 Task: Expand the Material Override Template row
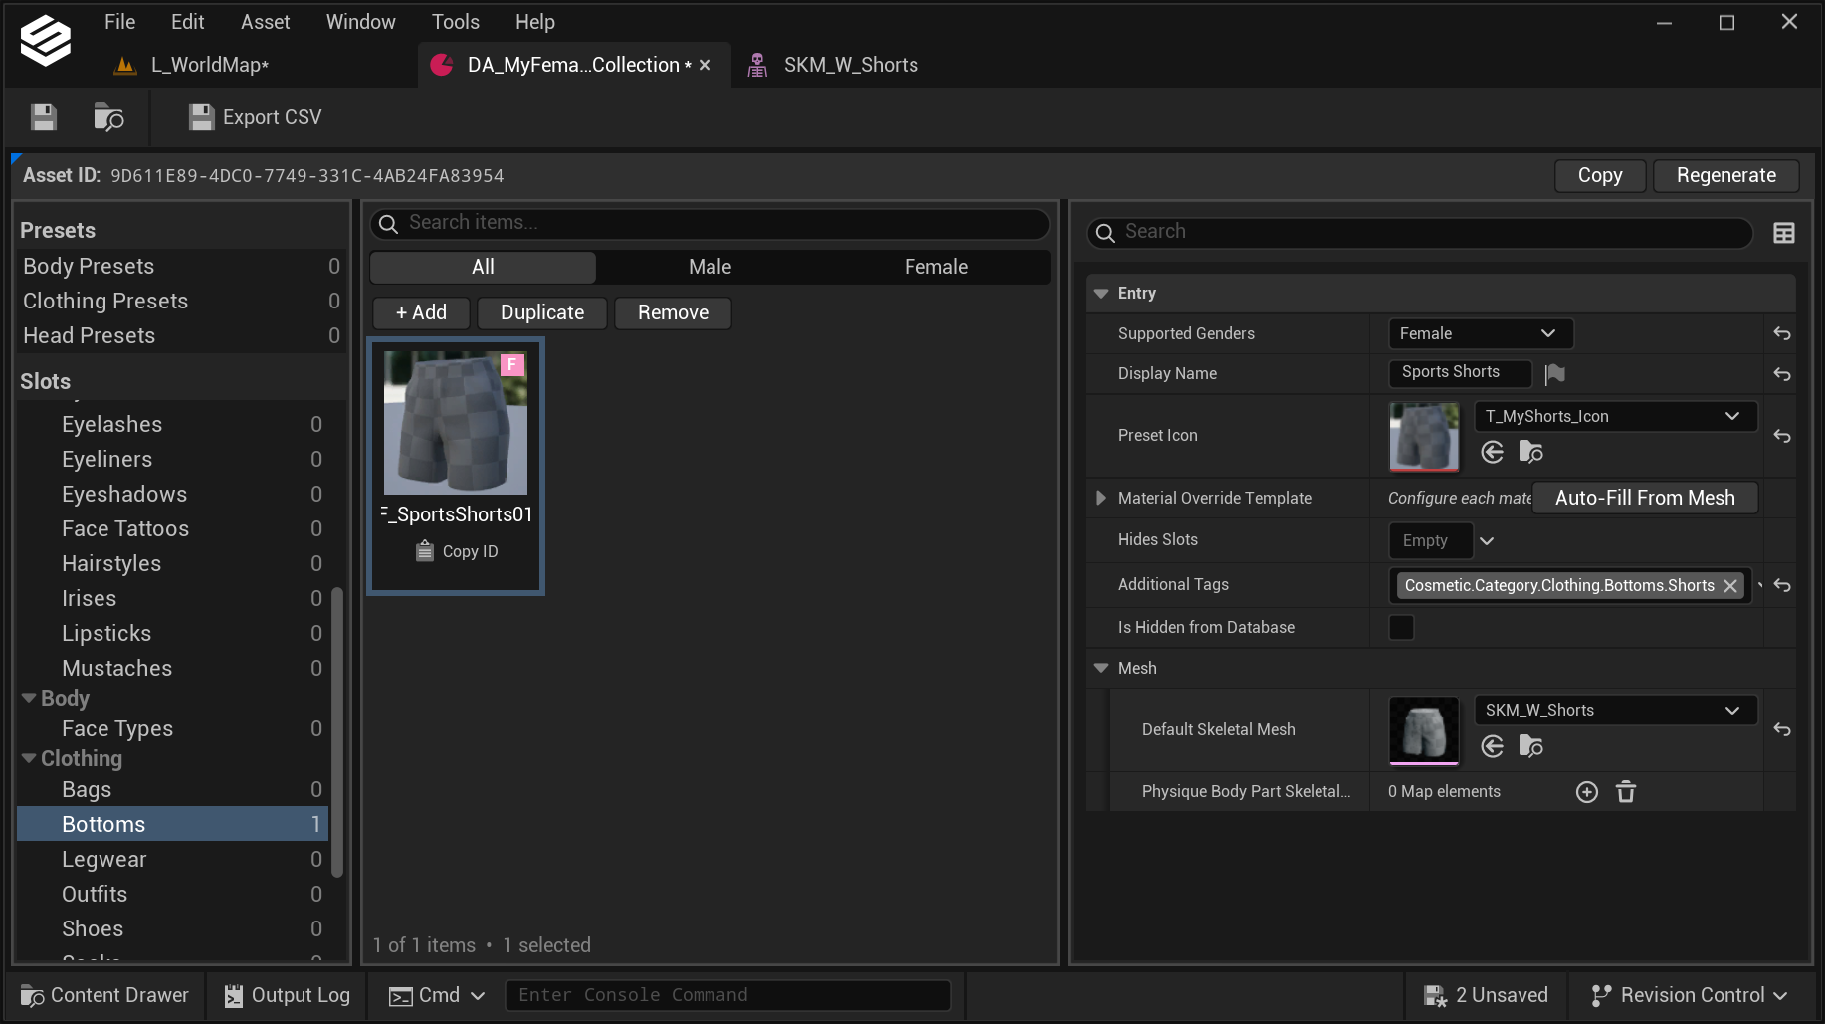[1100, 498]
